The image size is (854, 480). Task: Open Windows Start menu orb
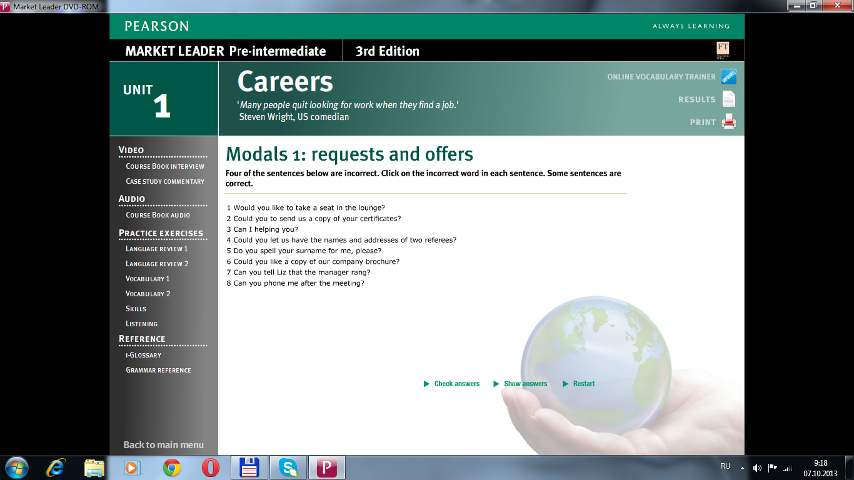[16, 467]
